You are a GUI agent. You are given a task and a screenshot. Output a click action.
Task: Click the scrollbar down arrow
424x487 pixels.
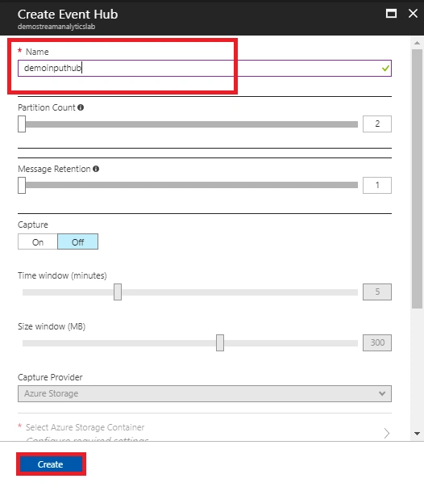point(418,433)
